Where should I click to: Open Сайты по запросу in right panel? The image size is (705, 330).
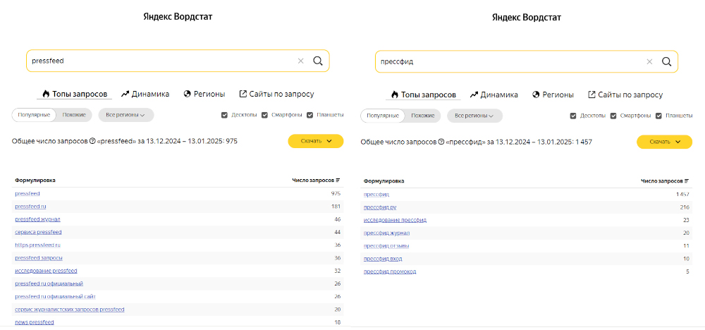(x=625, y=95)
